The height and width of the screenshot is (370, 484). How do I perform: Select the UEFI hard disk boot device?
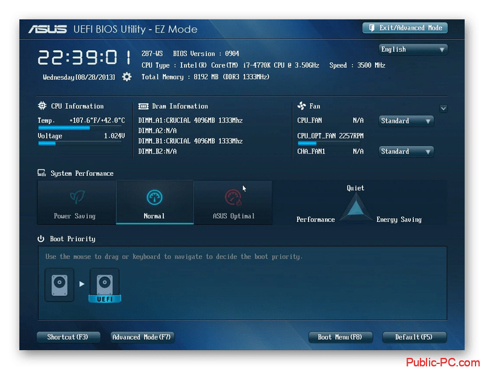pyautogui.click(x=105, y=285)
